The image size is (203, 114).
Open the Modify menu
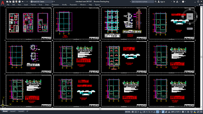click(x=64, y=5)
